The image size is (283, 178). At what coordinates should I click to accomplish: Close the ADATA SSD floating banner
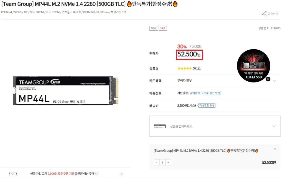268,79
